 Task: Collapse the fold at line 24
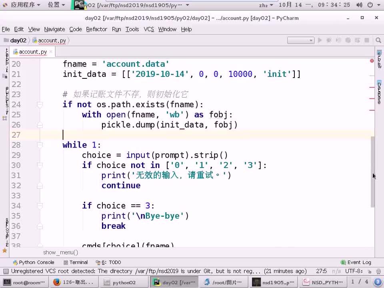pyautogui.click(x=40, y=104)
